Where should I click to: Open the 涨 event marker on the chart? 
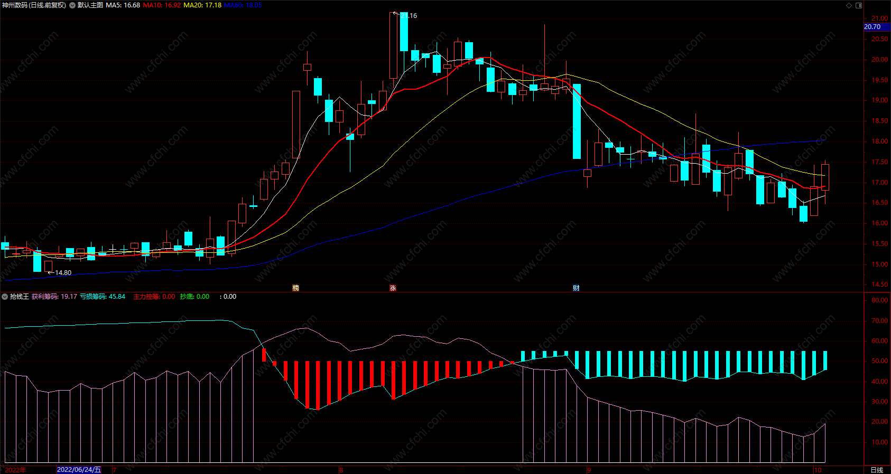[393, 288]
